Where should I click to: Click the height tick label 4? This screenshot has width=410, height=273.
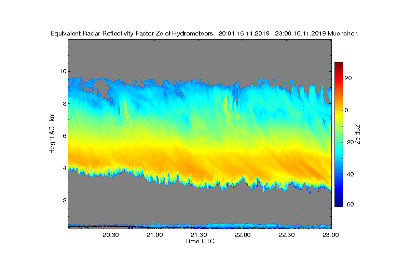64,168
